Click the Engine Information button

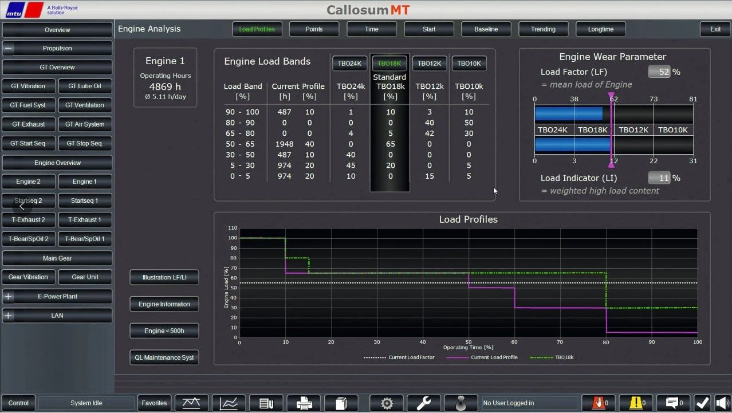(x=164, y=304)
